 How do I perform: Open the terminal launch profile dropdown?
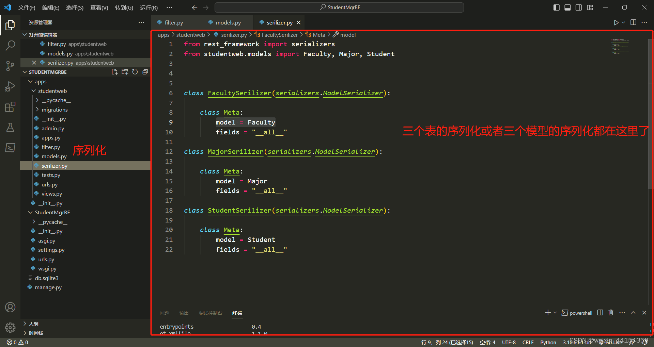coord(555,313)
